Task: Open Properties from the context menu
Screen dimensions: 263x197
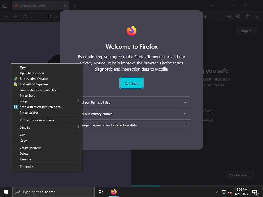Action: 46,167
